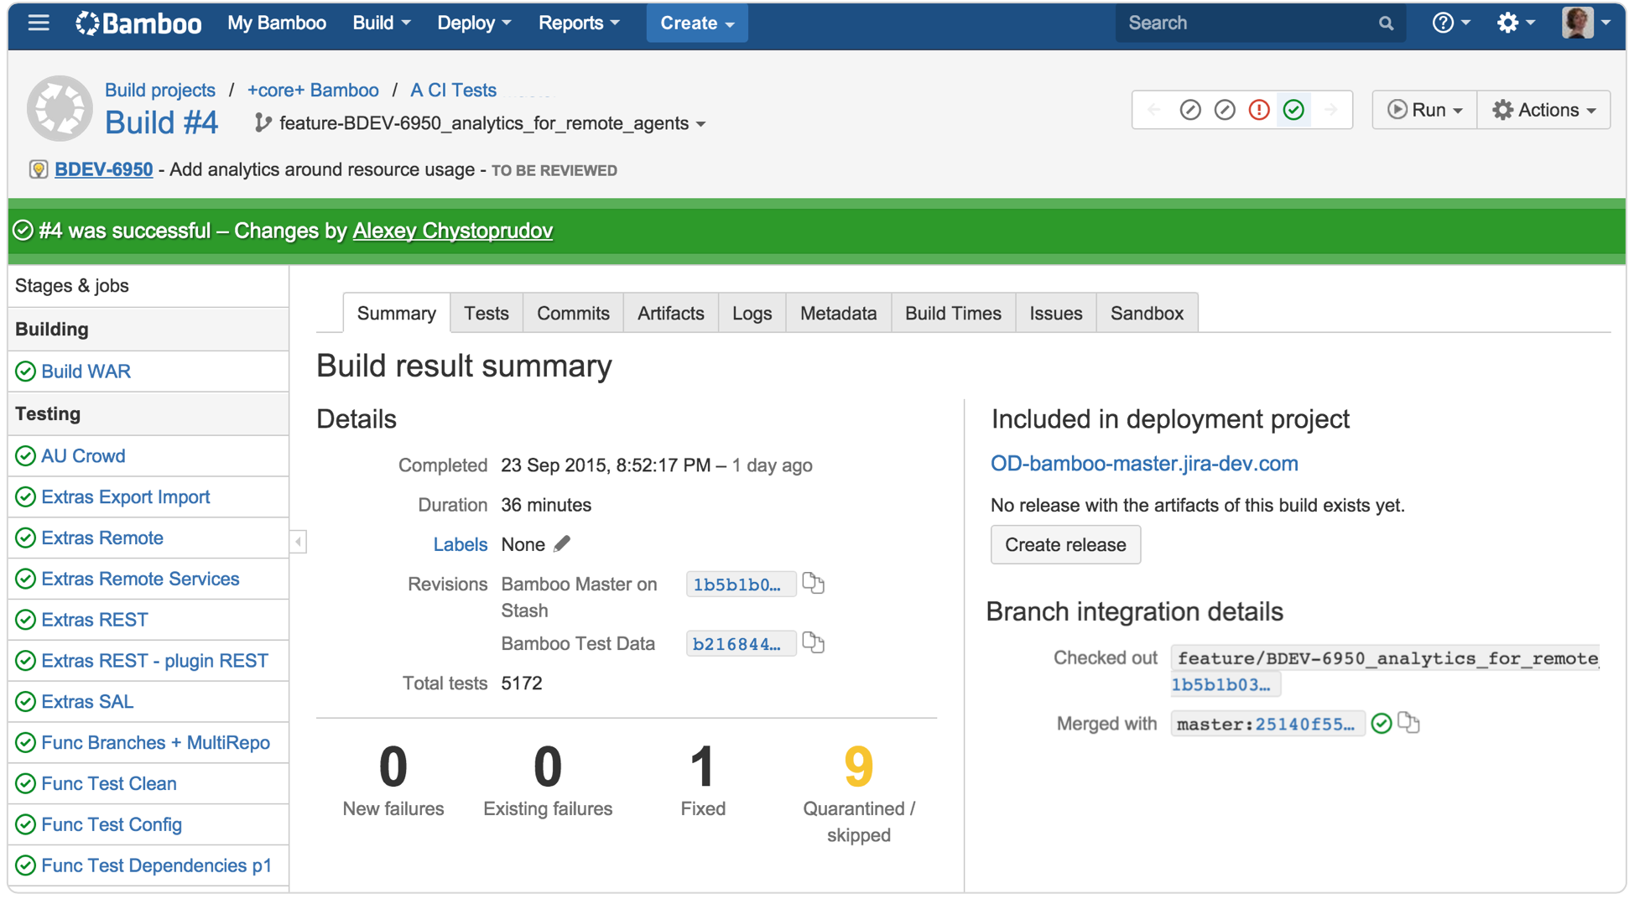Open the Func Test Dependencies p1 job
The width and height of the screenshot is (1629, 899).
tap(157, 865)
